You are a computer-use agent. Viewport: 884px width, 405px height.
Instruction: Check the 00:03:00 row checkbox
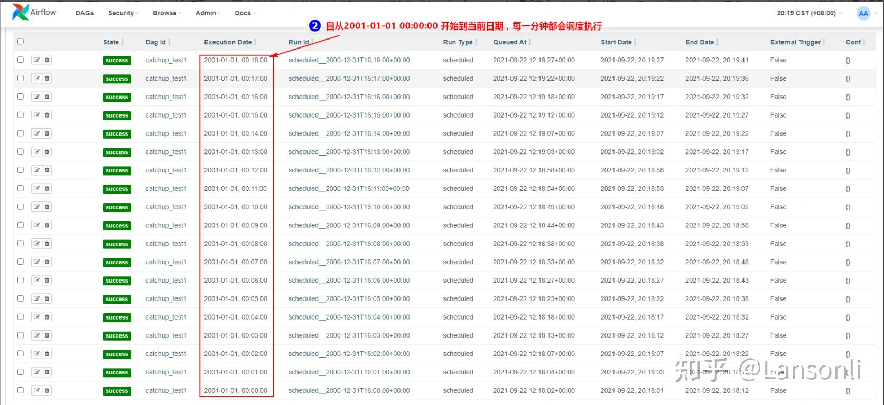click(x=21, y=335)
